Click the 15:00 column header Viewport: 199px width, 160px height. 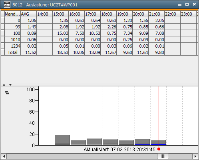[x=61, y=14]
